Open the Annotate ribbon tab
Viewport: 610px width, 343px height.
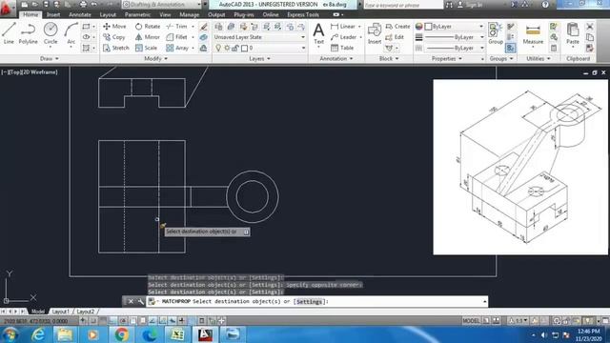tap(80, 14)
